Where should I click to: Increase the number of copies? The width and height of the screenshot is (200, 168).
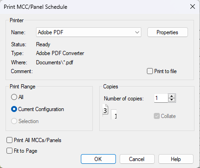click(x=172, y=96)
